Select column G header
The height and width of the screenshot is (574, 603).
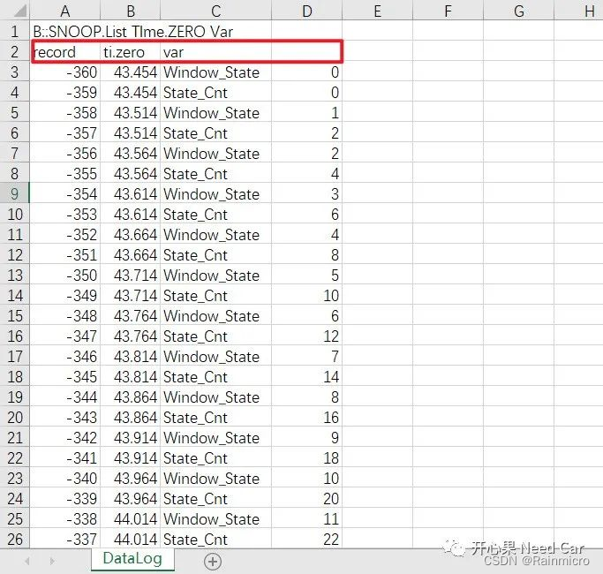click(519, 11)
